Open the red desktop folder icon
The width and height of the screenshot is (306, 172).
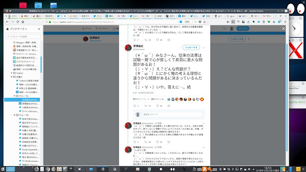pyautogui.click(x=23, y=5)
